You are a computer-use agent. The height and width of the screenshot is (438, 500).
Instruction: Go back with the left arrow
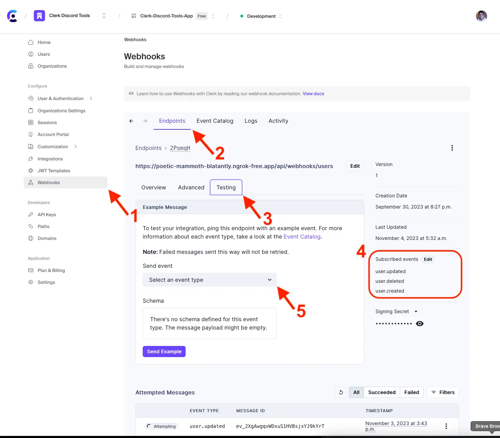[x=131, y=121]
